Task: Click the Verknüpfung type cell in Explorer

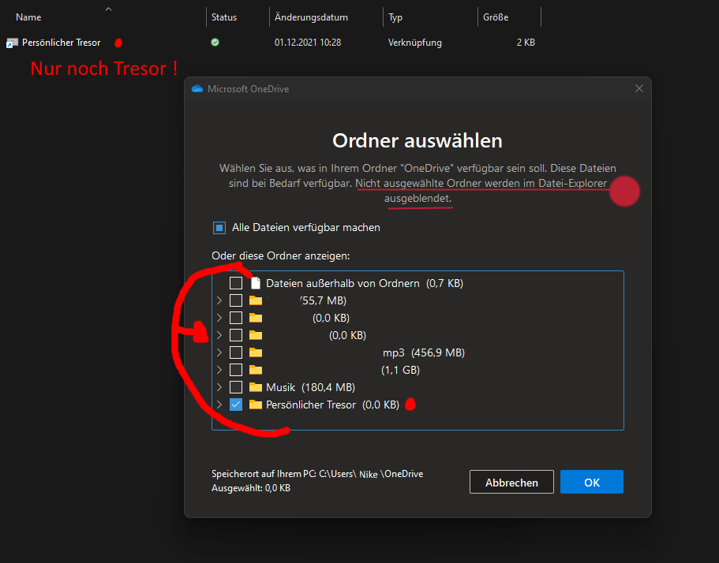Action: 415,43
